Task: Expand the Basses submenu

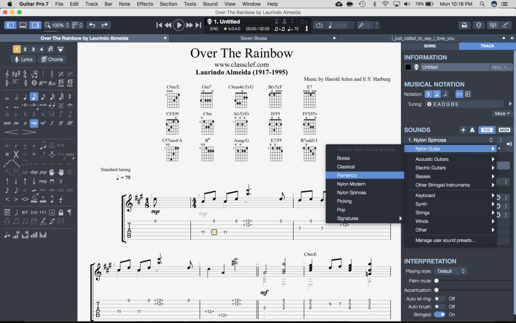Action: pos(450,176)
